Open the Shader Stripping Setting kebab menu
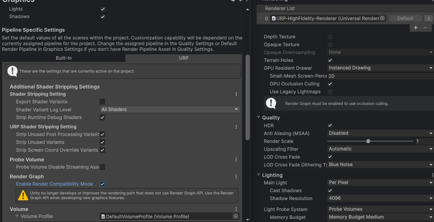Screen dimensions: 434x222 click(236, 94)
